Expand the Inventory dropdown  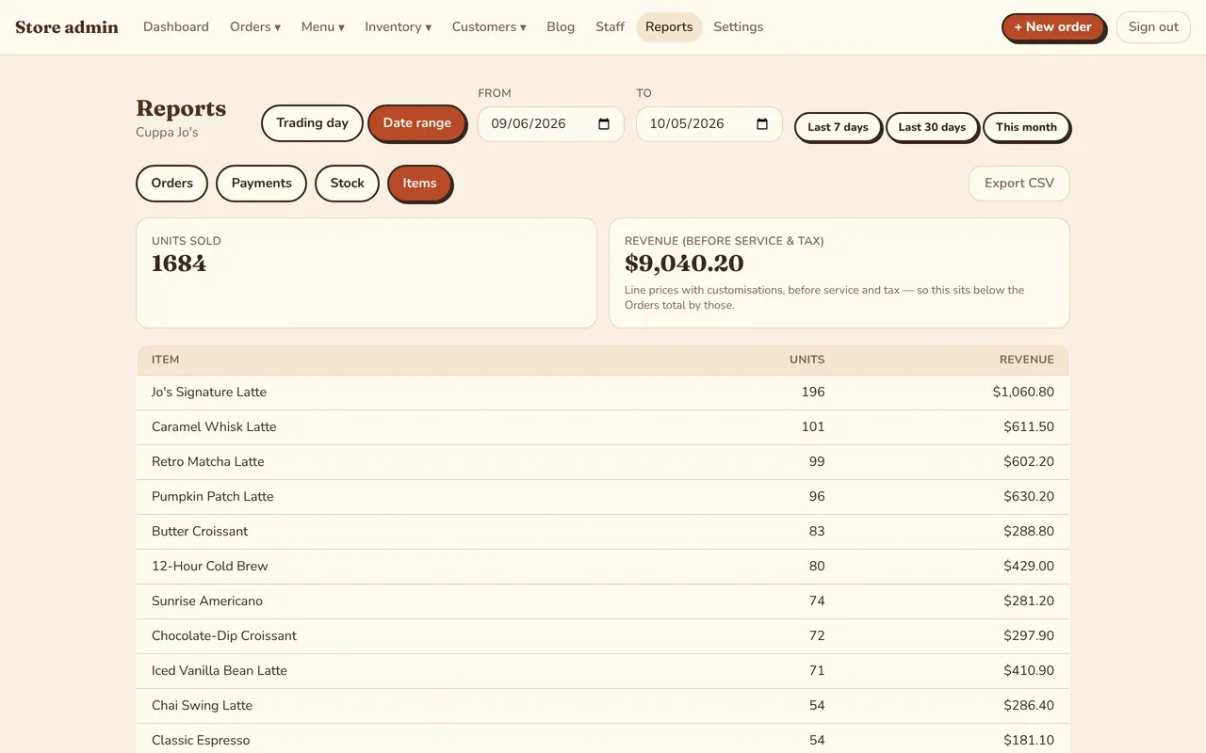398,26
